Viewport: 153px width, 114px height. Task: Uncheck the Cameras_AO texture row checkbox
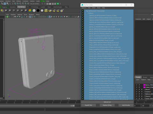pos(83,15)
